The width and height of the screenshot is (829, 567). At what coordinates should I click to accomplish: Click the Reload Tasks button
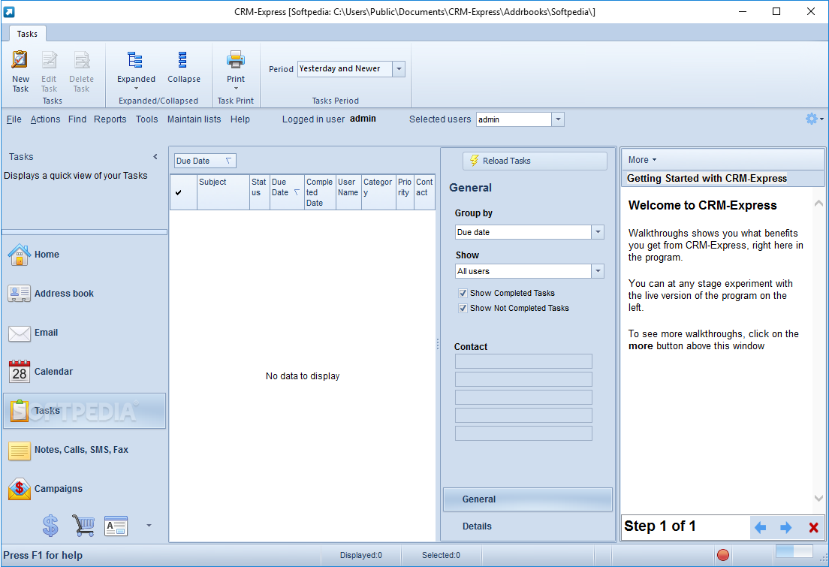pyautogui.click(x=535, y=161)
